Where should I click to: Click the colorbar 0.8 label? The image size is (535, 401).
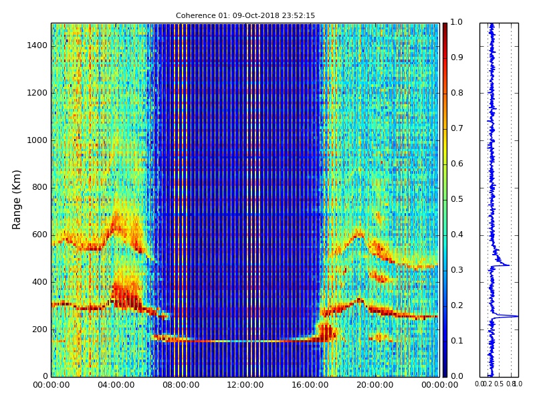(x=457, y=93)
